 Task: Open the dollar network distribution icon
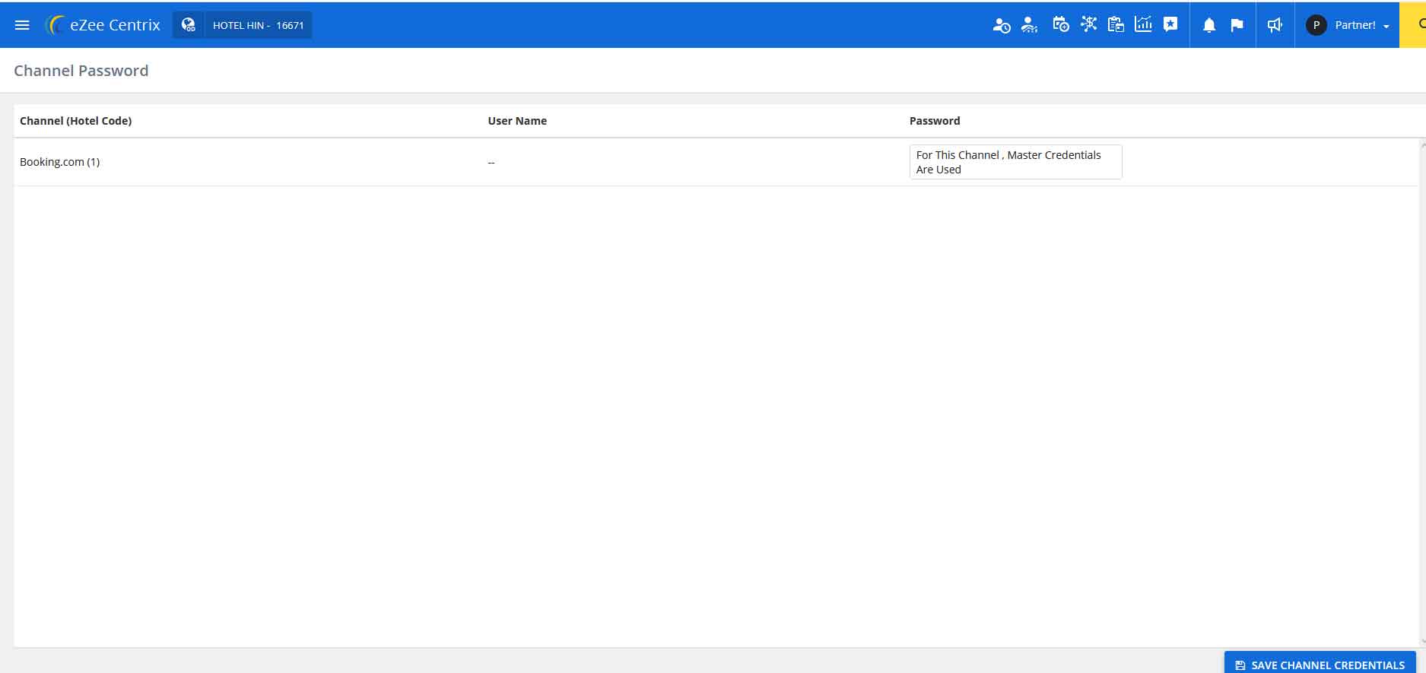[1088, 24]
